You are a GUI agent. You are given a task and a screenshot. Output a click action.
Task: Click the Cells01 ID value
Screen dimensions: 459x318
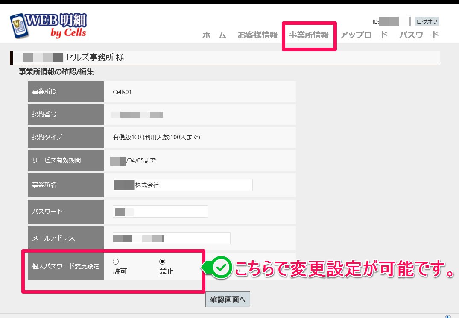click(123, 92)
